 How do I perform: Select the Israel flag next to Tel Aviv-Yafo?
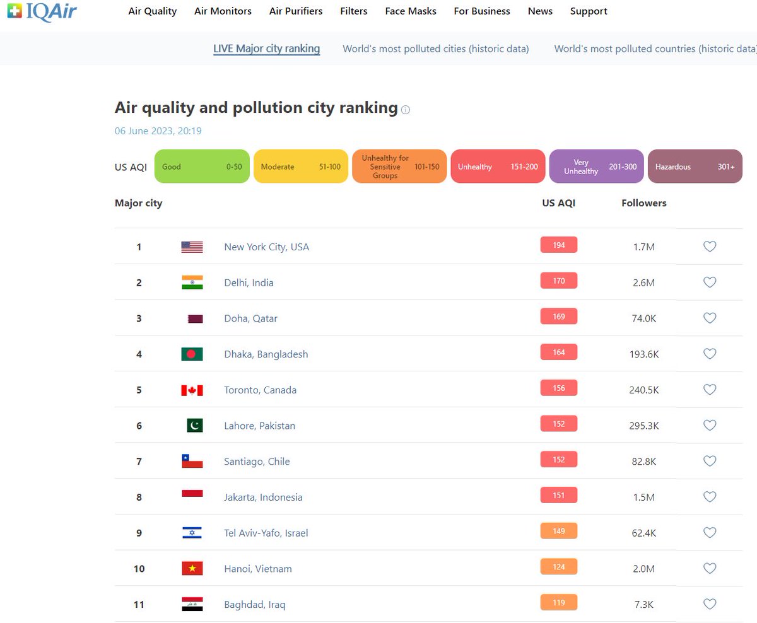[x=192, y=532]
